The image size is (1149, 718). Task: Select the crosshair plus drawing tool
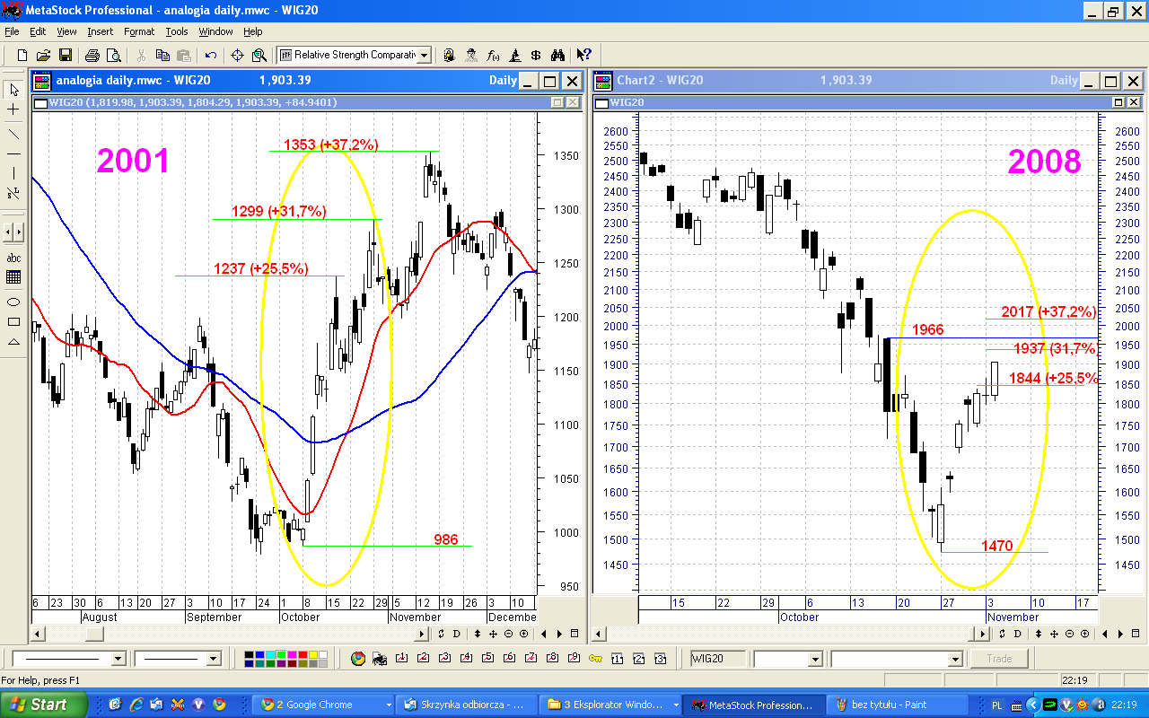[13, 109]
